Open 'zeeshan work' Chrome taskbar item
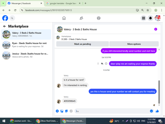The image size is (165, 124). click(21, 121)
